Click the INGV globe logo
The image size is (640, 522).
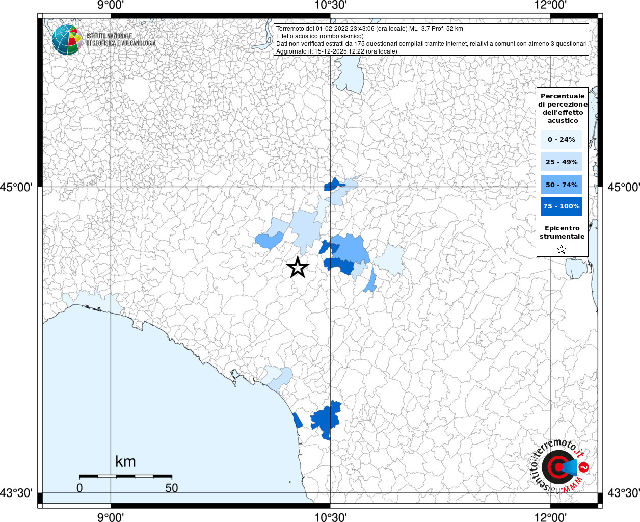pyautogui.click(x=67, y=40)
